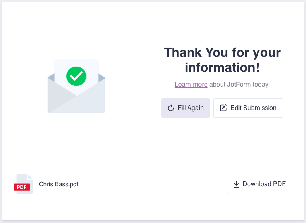Image resolution: width=306 pixels, height=223 pixels.
Task: Download the PDF of the submission
Action: coord(259,184)
